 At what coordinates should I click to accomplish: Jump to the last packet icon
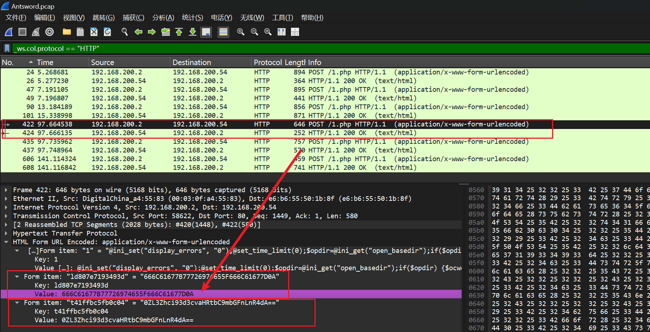193,32
